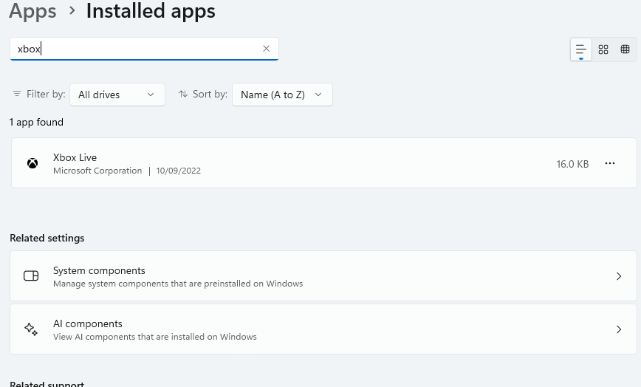Click the 10/09/2022 install date

point(179,171)
